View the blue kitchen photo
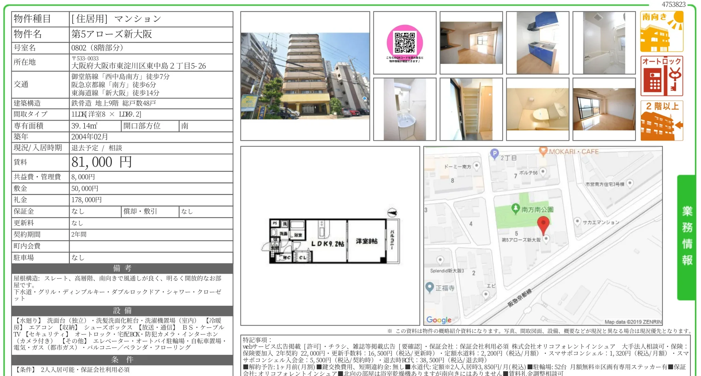701x376 pixels. (x=538, y=43)
